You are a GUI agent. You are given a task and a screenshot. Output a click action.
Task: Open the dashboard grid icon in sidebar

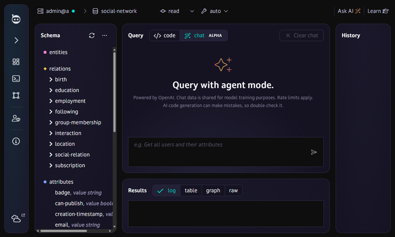(x=16, y=62)
